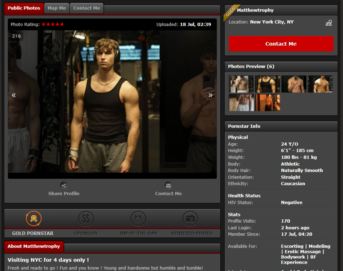Click the Sponsor dollar sign badge icon

(x=86, y=219)
